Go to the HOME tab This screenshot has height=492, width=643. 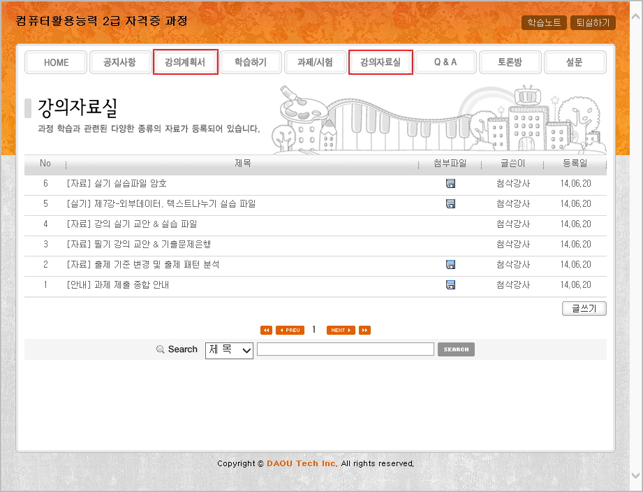click(56, 62)
